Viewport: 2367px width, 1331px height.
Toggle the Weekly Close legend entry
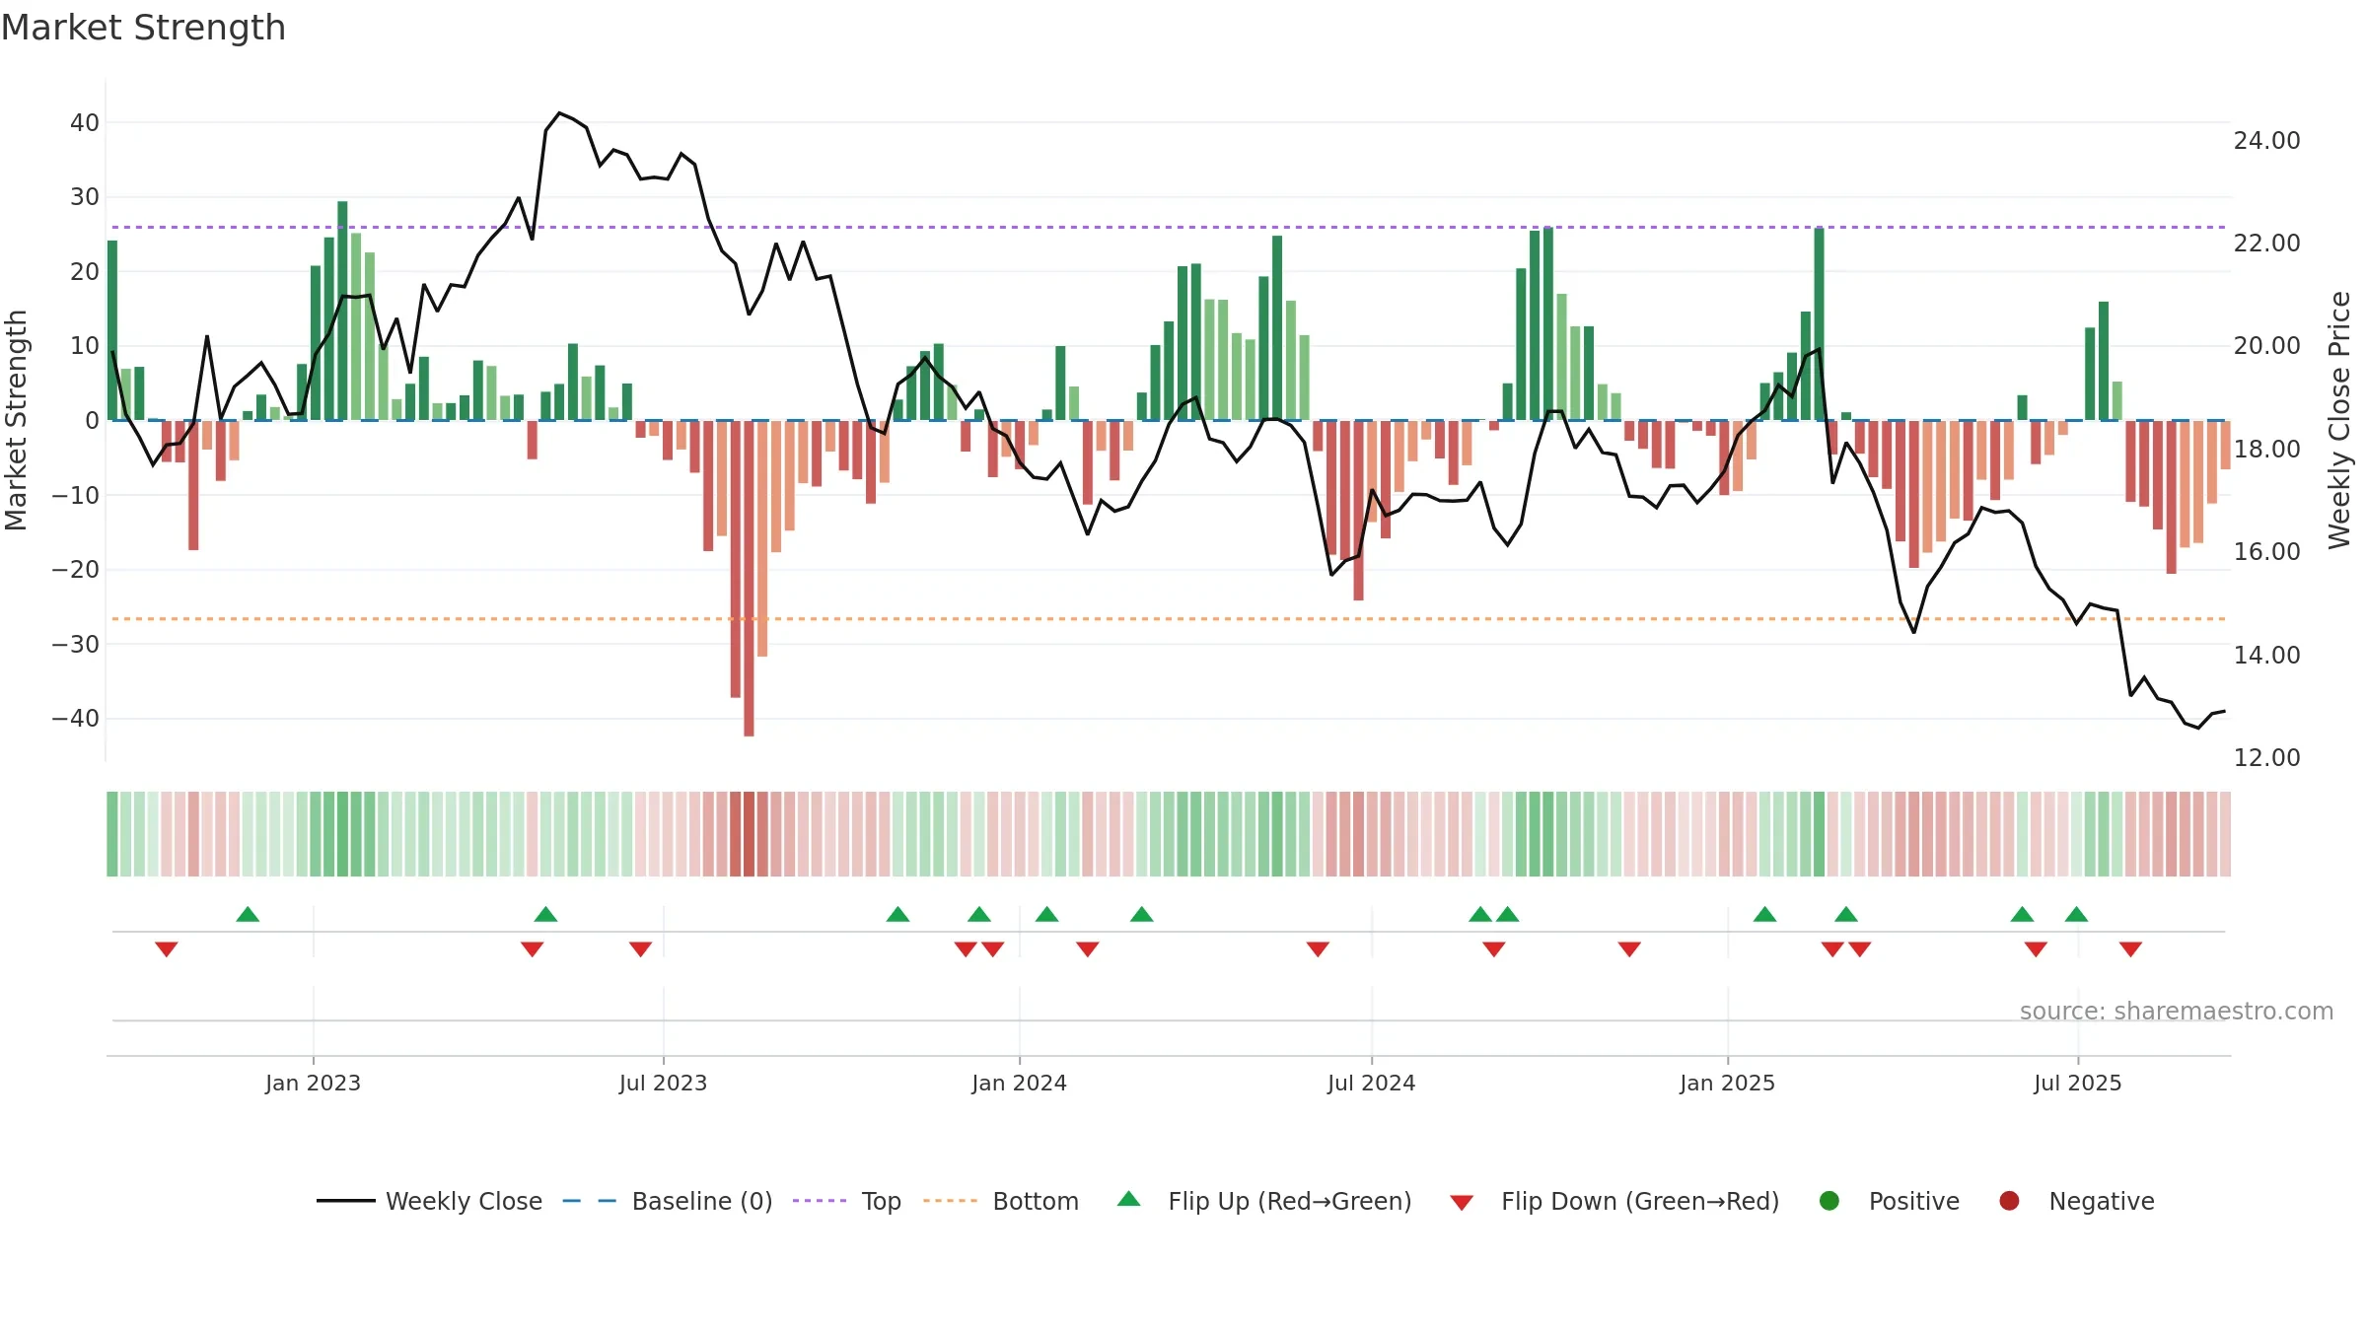coord(429,1201)
